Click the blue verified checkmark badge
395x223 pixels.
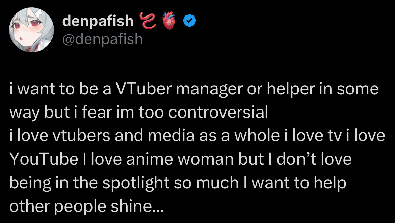pyautogui.click(x=189, y=21)
